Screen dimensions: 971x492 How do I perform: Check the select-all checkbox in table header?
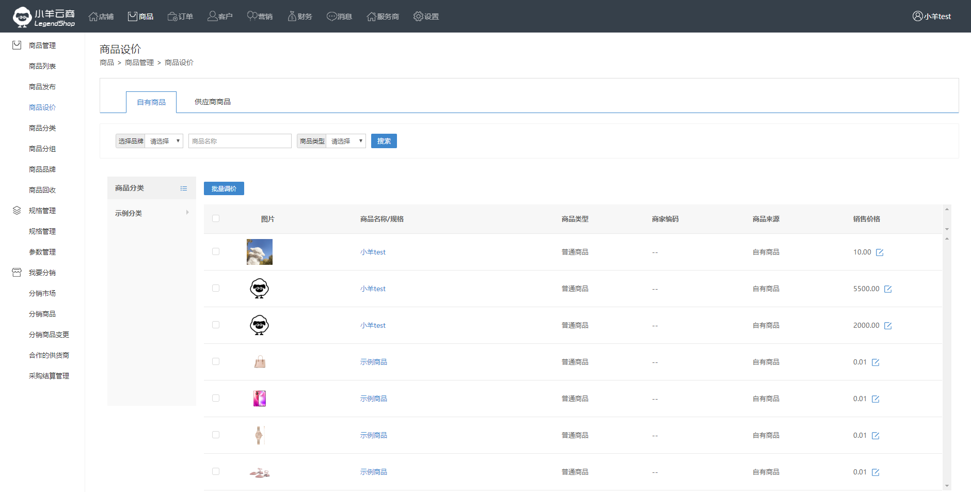click(216, 218)
